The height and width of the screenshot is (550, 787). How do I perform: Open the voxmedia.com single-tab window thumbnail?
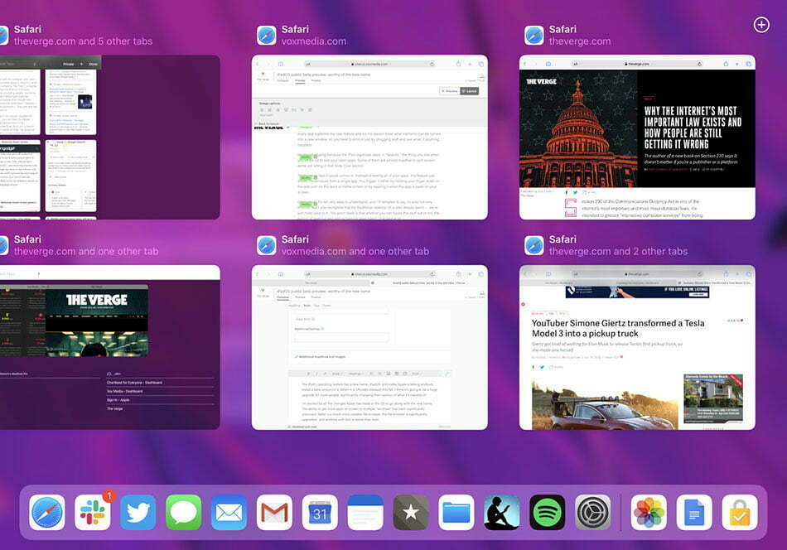(x=369, y=137)
